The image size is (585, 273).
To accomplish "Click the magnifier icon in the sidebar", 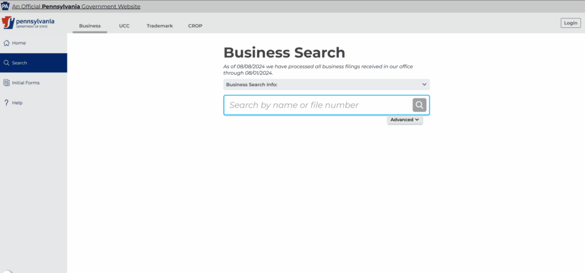I will [6, 63].
